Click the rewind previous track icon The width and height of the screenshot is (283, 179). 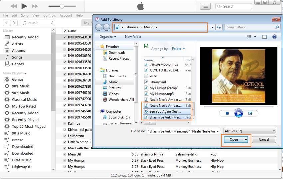14,6
